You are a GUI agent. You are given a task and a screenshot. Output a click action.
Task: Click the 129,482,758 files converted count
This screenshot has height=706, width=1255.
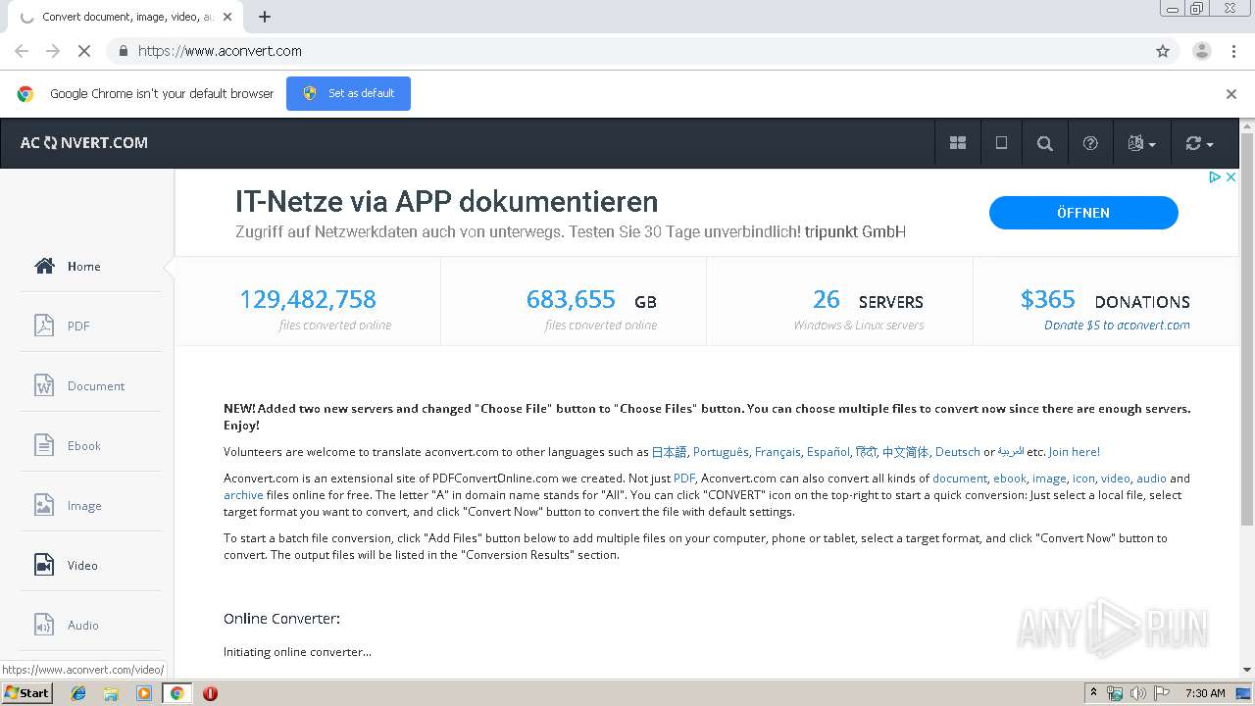pyautogui.click(x=308, y=299)
